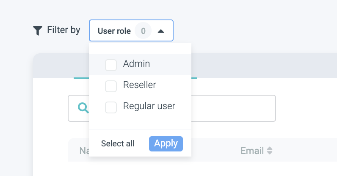Choose the Admin option label
337x176 pixels.
tap(136, 64)
